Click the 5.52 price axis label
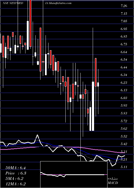 click(124, 136)
